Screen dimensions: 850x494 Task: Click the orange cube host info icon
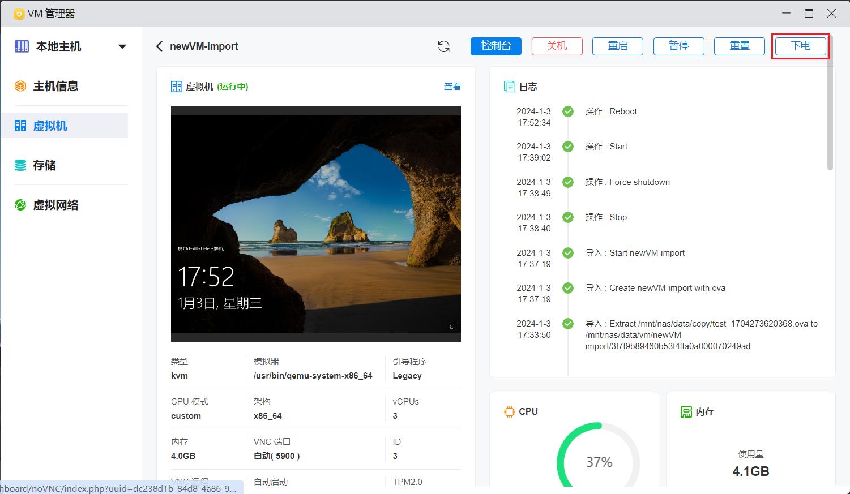click(x=20, y=86)
